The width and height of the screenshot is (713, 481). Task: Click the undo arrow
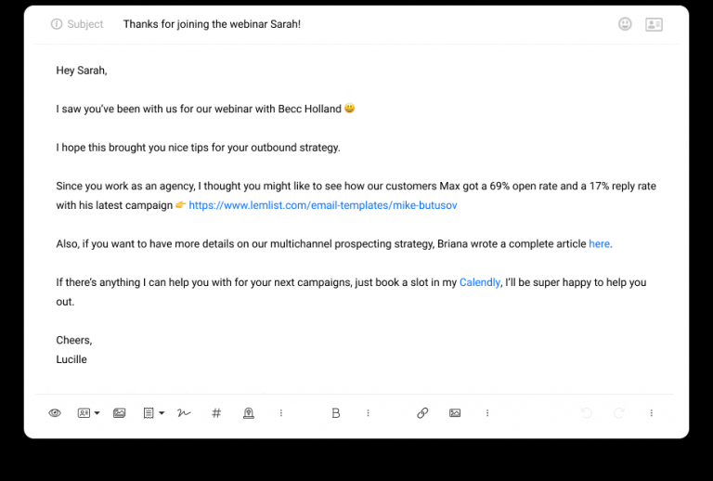tap(587, 413)
